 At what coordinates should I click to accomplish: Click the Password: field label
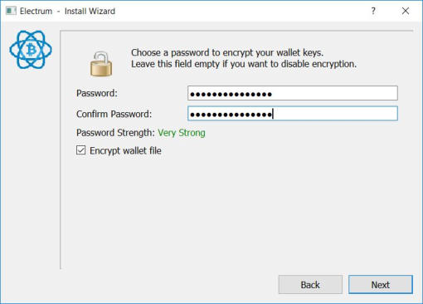97,93
